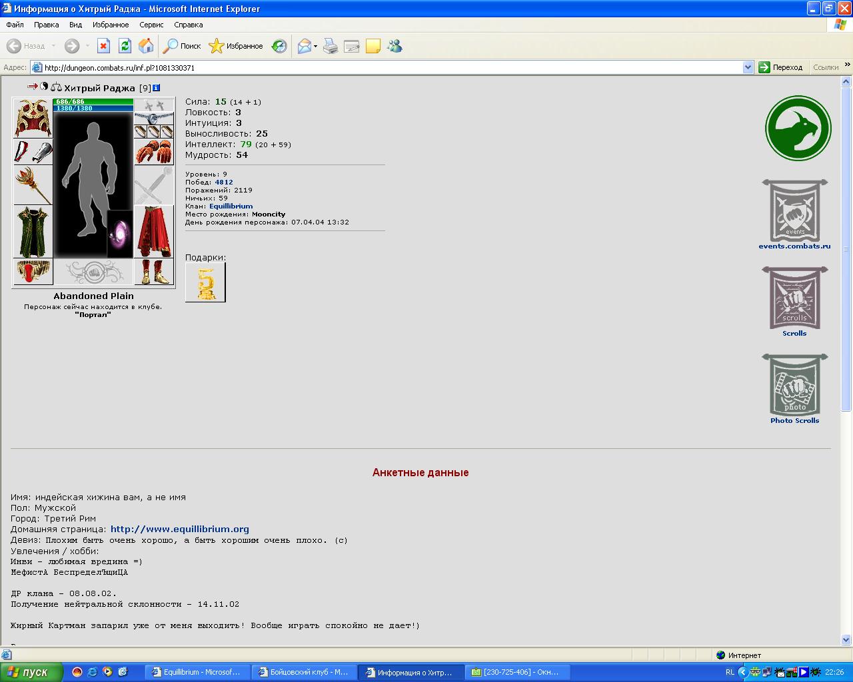Click the red pants item slot

coord(154,232)
